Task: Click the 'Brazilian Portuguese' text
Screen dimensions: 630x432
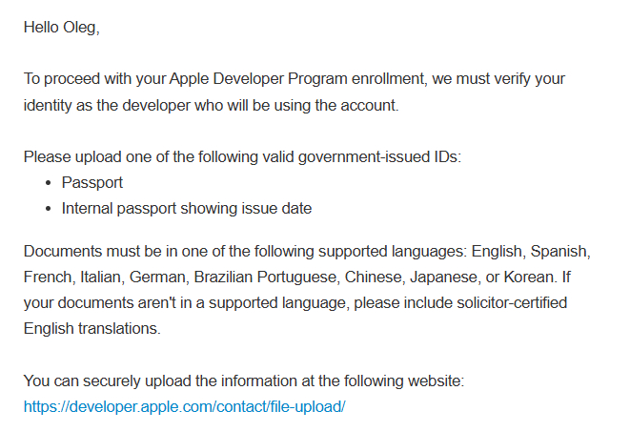Action: pos(265,277)
